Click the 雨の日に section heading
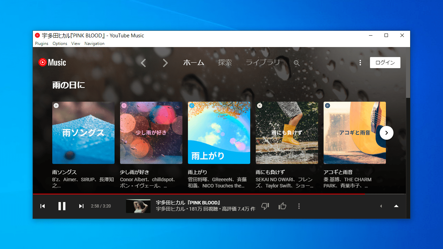 69,85
